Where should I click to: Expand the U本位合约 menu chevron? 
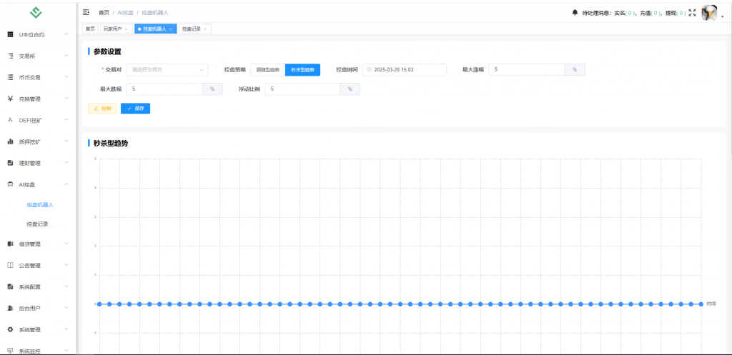[x=66, y=34]
